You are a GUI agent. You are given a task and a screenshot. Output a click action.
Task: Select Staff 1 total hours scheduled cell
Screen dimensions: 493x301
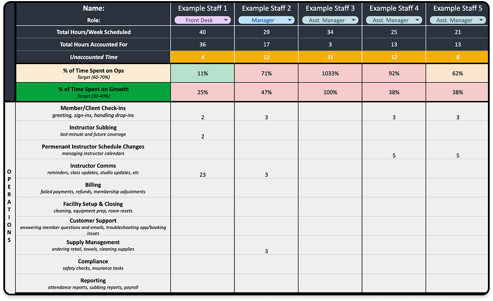(202, 32)
